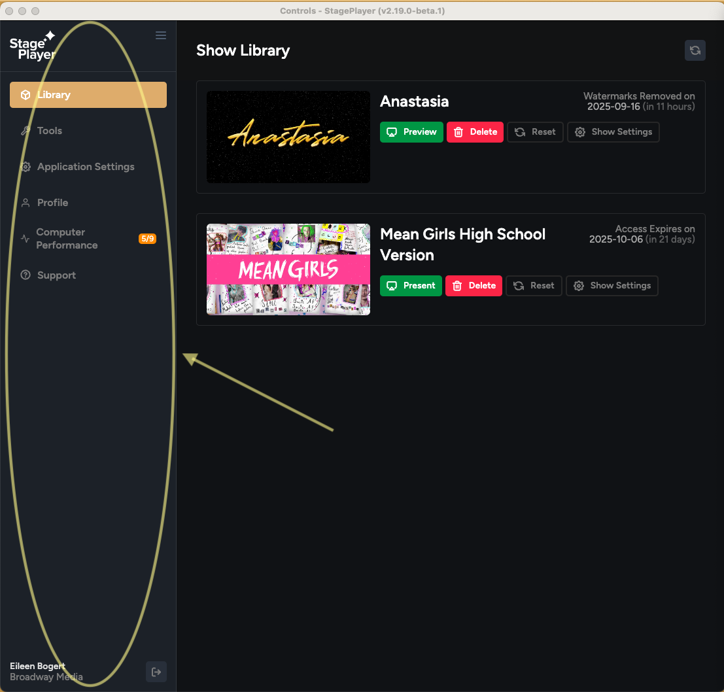Click the Tools wrench icon

pos(26,131)
